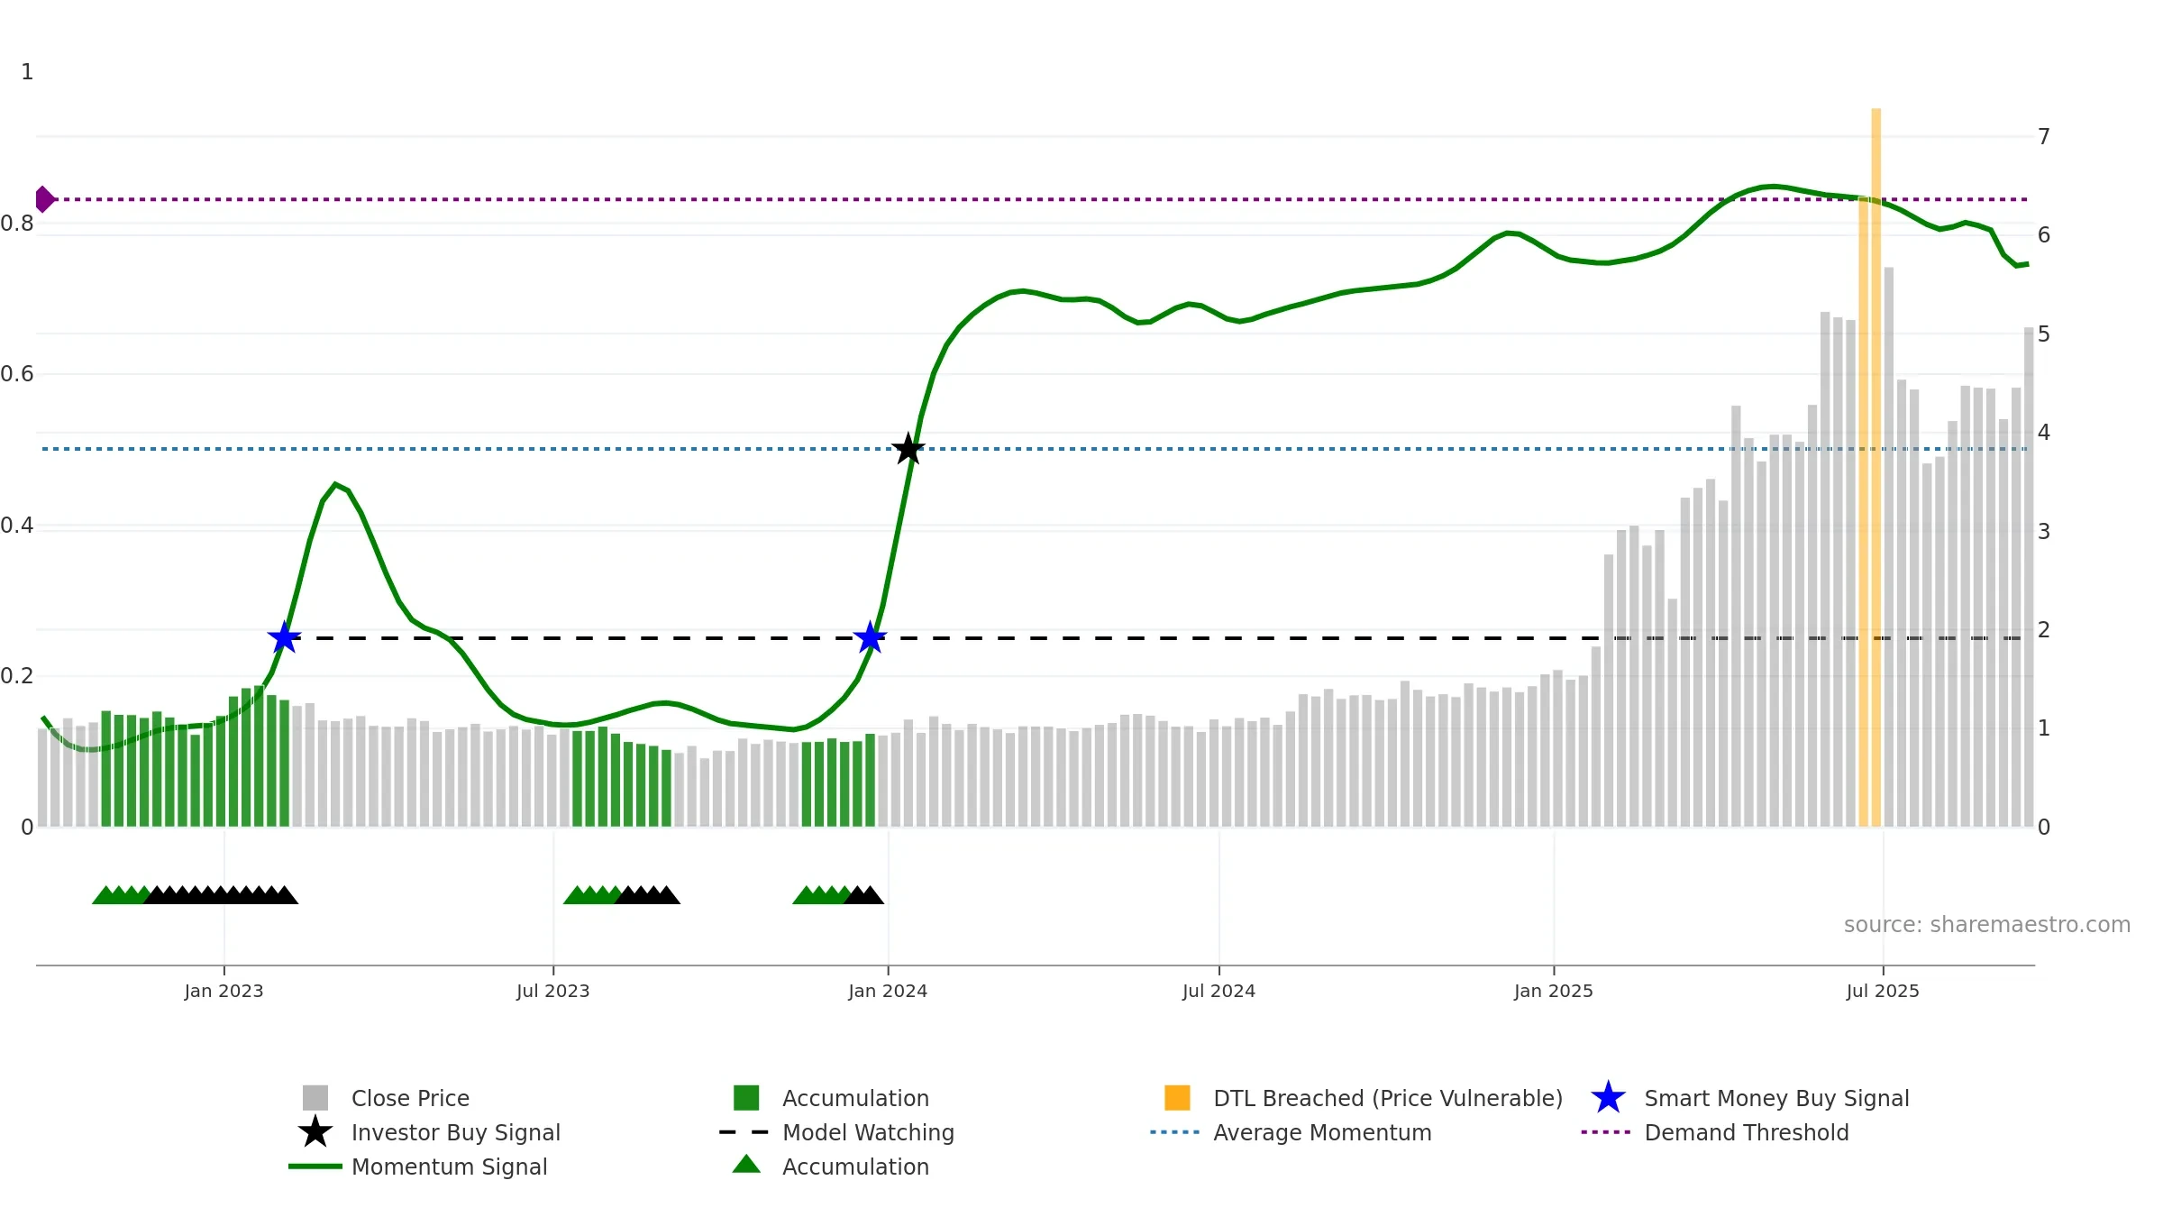Image resolution: width=2163 pixels, height=1217 pixels.
Task: Click the 0.4 left axis value
Action: click(x=17, y=525)
